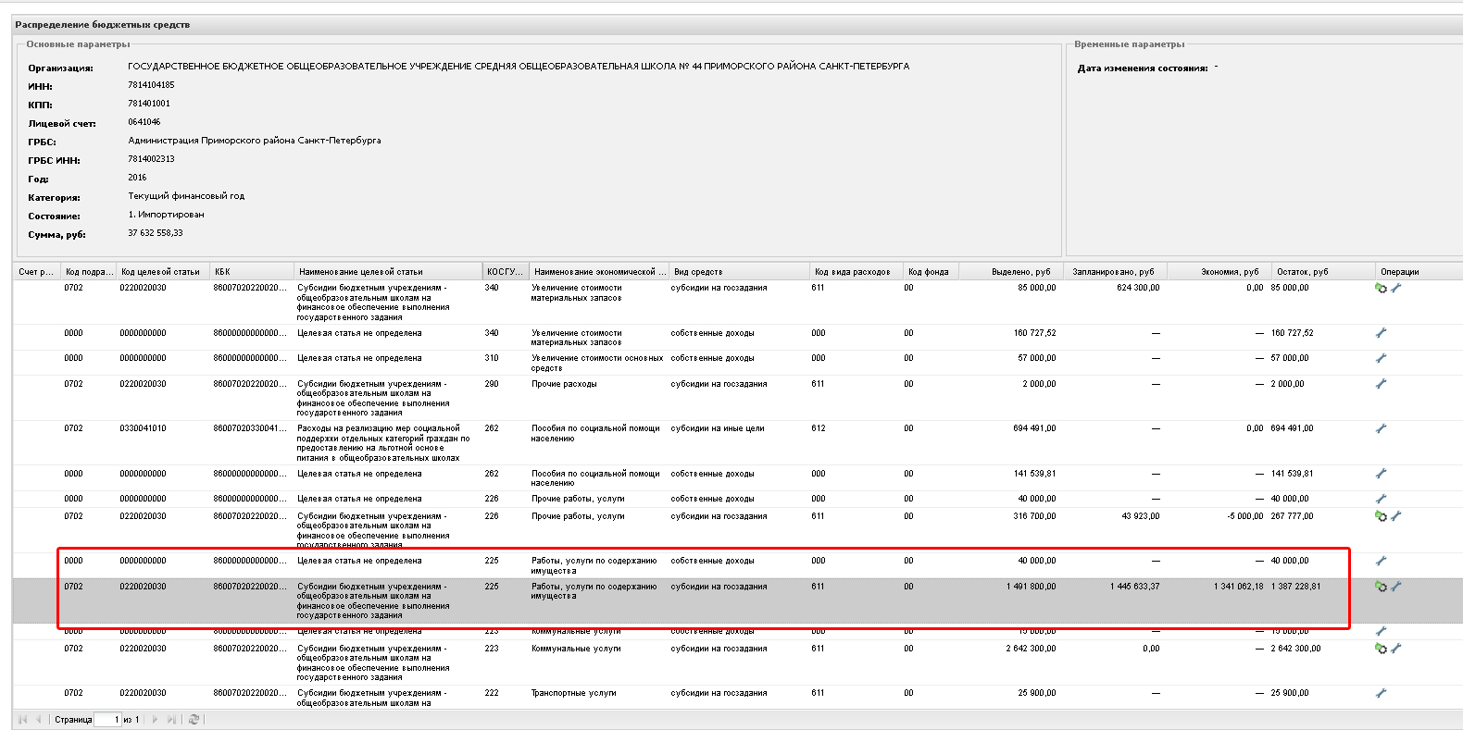
Task: Open wrench operation for the 57 000,00 row
Action: click(1381, 358)
